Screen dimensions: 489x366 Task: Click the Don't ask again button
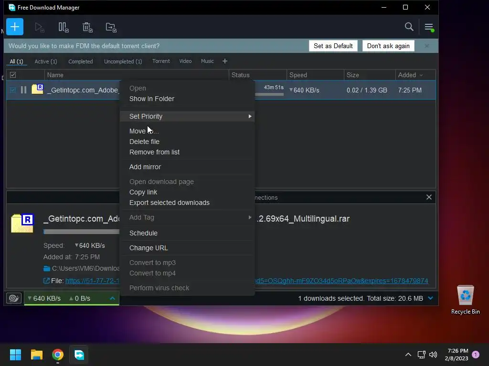click(388, 46)
